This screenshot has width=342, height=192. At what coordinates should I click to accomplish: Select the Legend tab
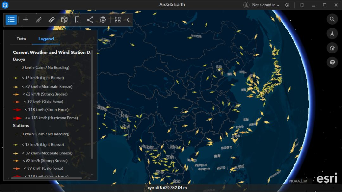click(x=46, y=39)
